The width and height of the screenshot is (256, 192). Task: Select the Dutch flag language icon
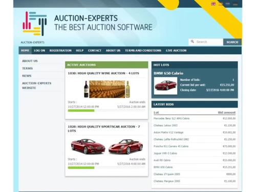click(228, 4)
